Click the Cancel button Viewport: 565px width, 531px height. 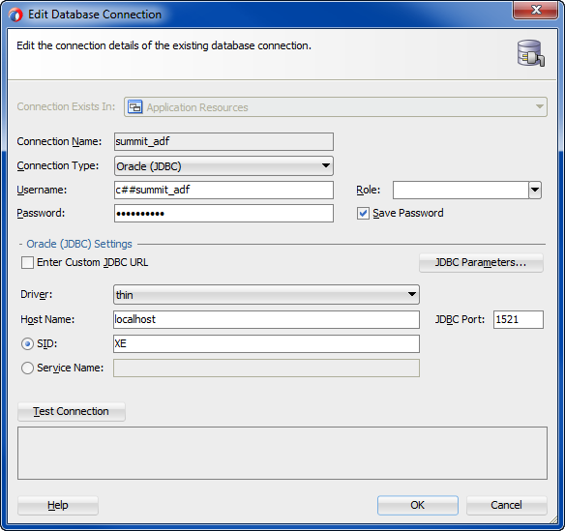[507, 505]
